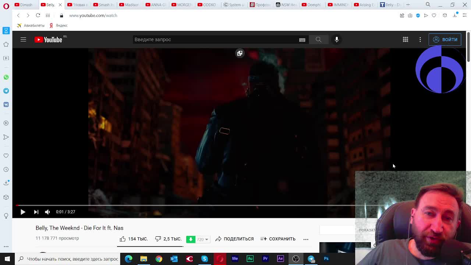Screen dimensions: 471x265
Task: Go to YouTube home via logo
Action: [x=49, y=39]
